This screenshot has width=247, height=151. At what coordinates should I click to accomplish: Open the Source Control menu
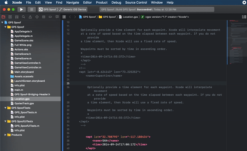click(136, 2)
